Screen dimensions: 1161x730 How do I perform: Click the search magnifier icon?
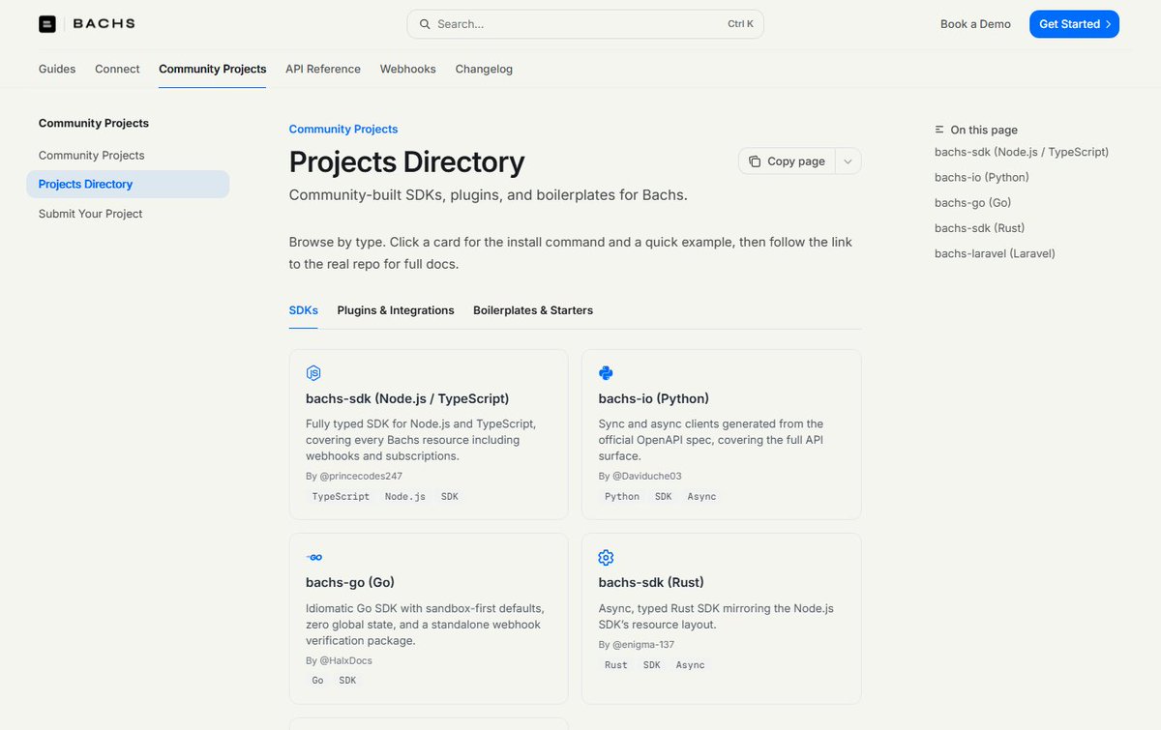(425, 24)
